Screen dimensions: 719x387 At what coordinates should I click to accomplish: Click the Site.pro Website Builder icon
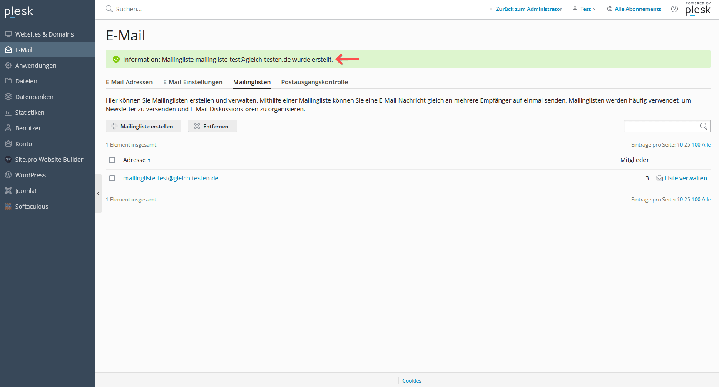8,159
